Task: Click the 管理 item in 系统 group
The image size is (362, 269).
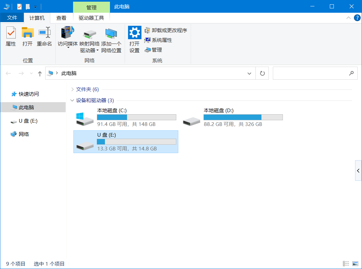Action: 153,50
